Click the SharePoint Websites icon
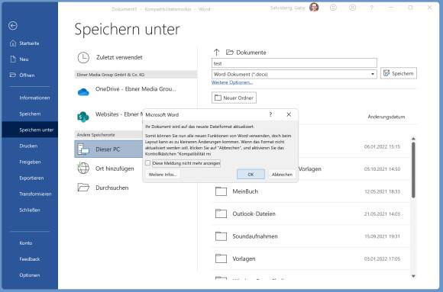 coord(83,117)
